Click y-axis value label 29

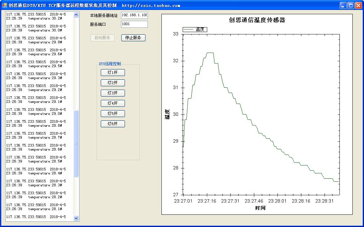[x=176, y=141]
